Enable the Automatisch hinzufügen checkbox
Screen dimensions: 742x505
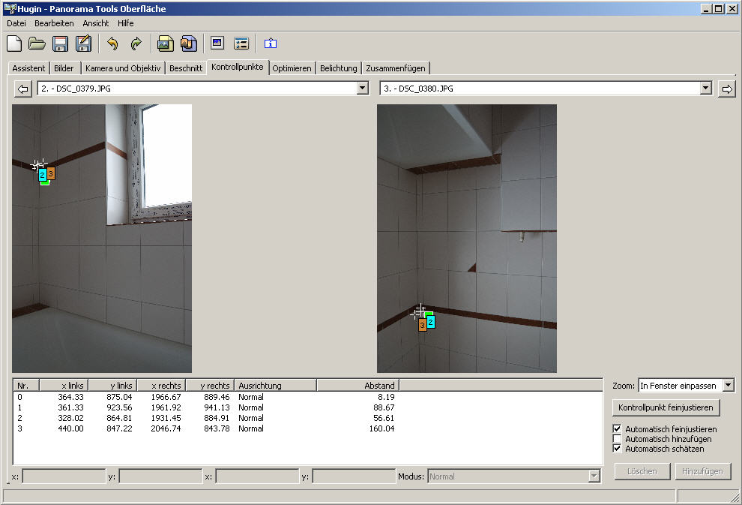(618, 439)
